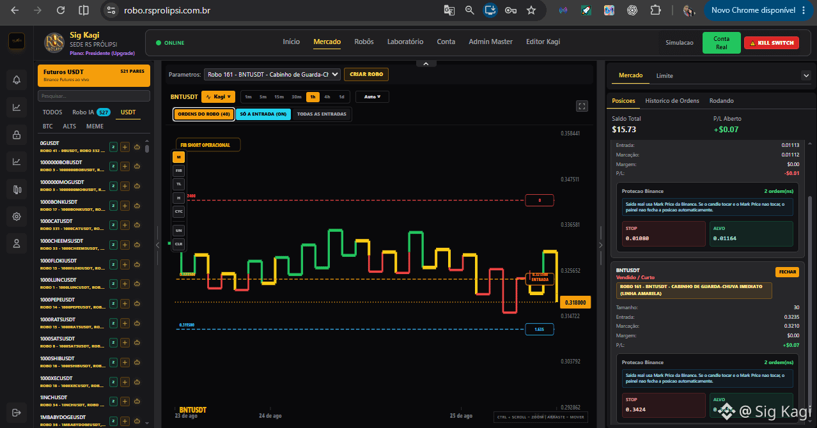The image size is (817, 428).
Task: Select the 1d timeframe
Action: 341,97
